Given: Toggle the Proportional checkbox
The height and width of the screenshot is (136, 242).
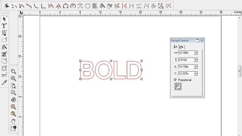Looking at the screenshot, I should (x=175, y=80).
